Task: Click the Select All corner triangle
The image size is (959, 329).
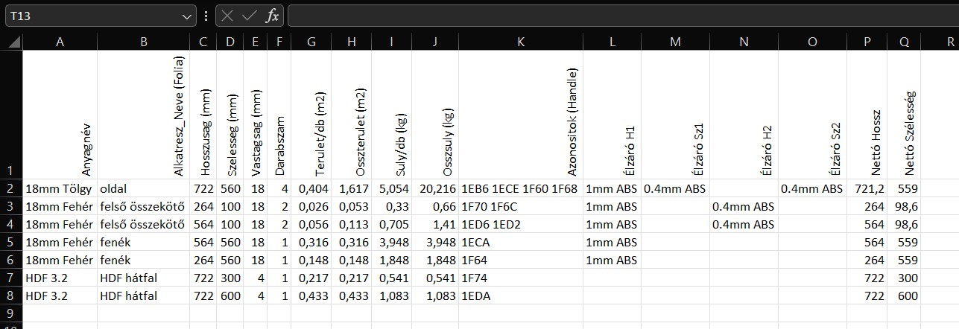Action: (x=12, y=42)
